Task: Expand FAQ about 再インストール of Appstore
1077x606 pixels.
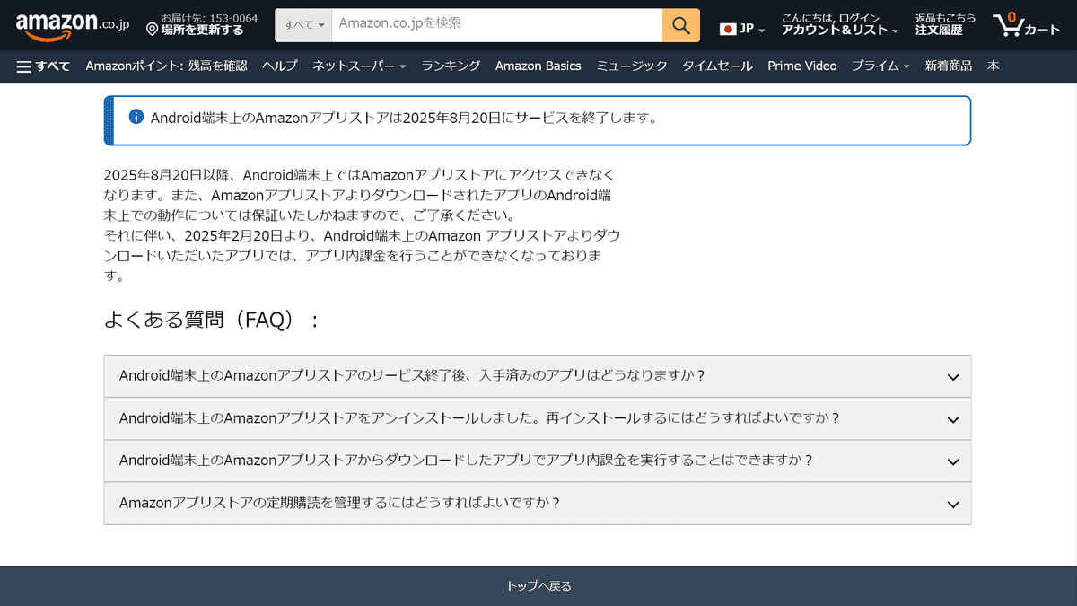Action: [x=538, y=418]
